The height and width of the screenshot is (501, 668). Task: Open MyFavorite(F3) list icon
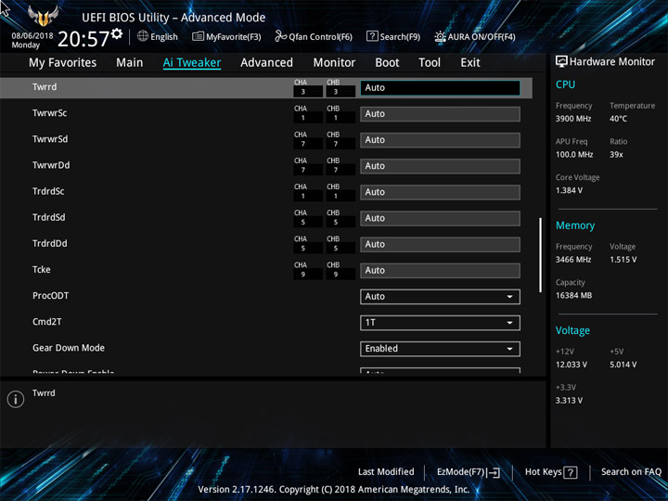(198, 36)
